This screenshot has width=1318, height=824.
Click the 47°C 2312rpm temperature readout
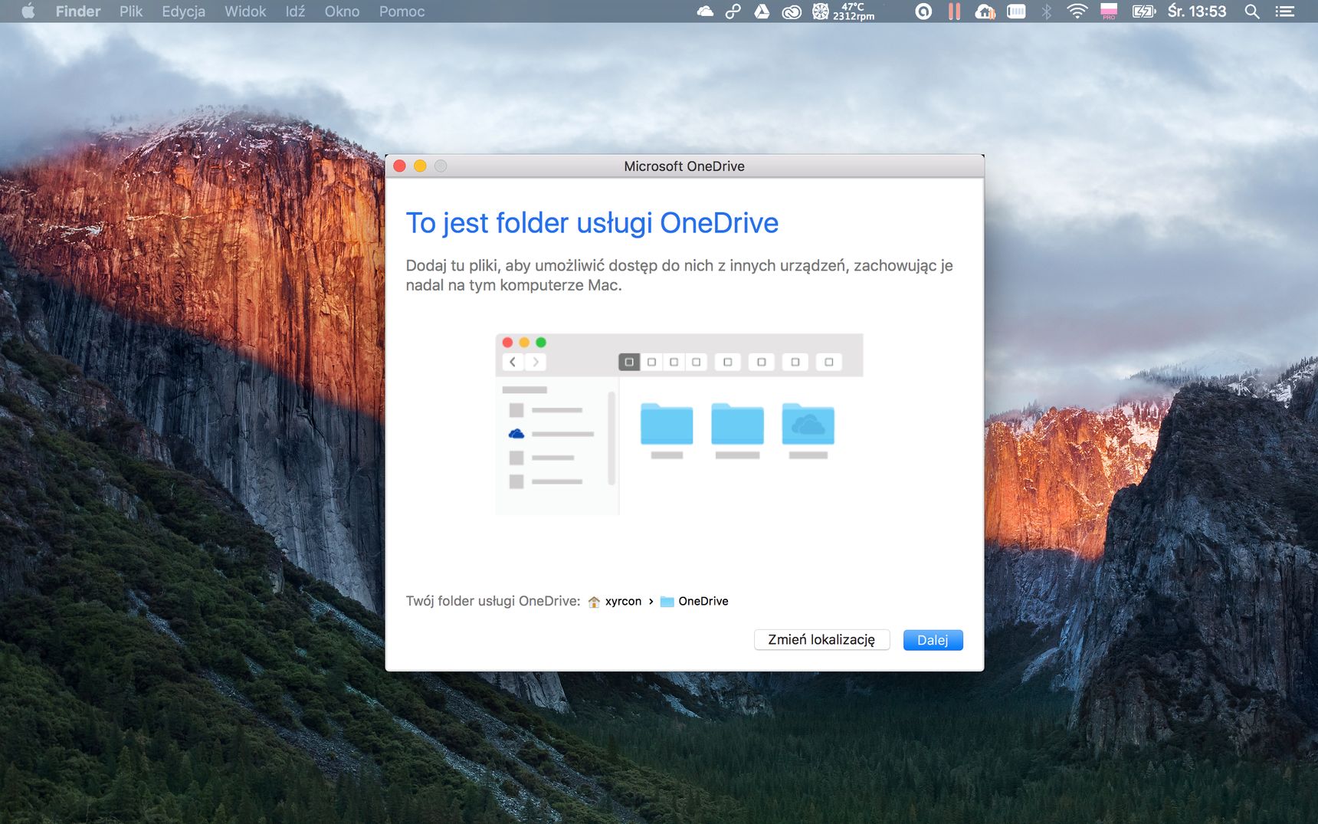pos(854,11)
